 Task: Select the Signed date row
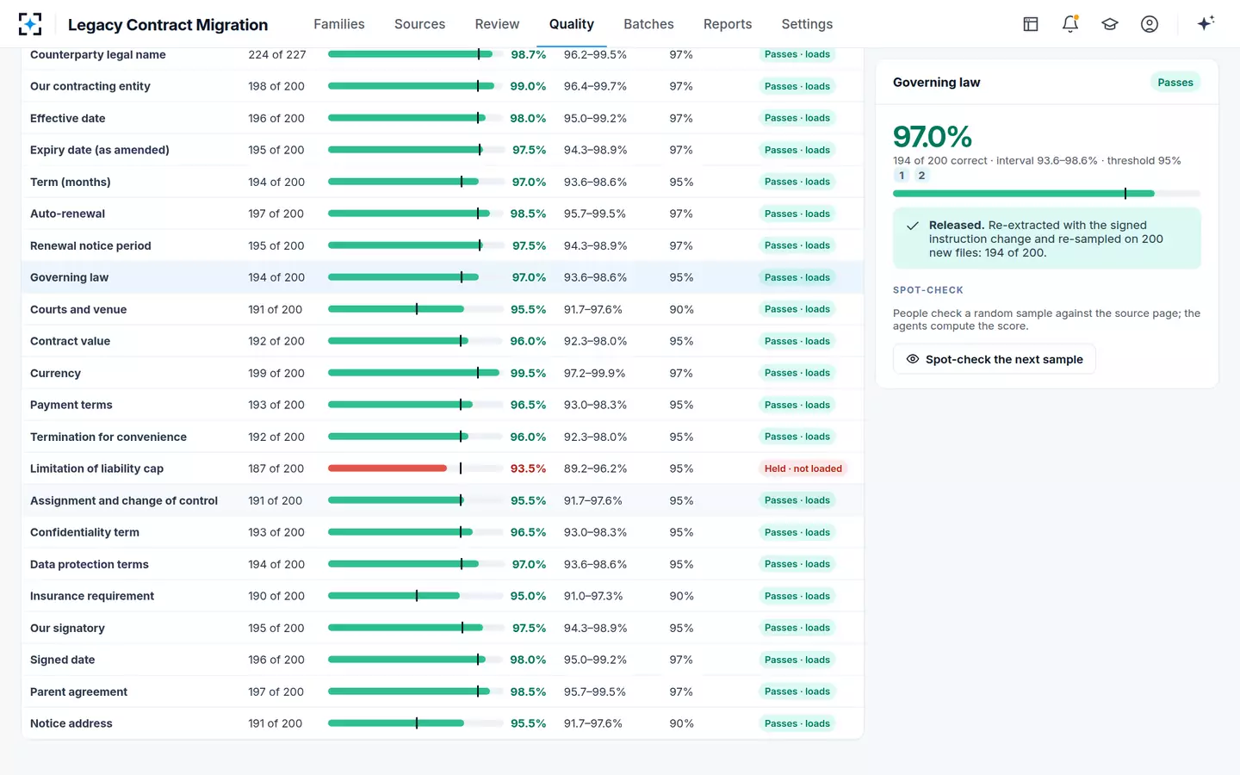click(x=443, y=660)
